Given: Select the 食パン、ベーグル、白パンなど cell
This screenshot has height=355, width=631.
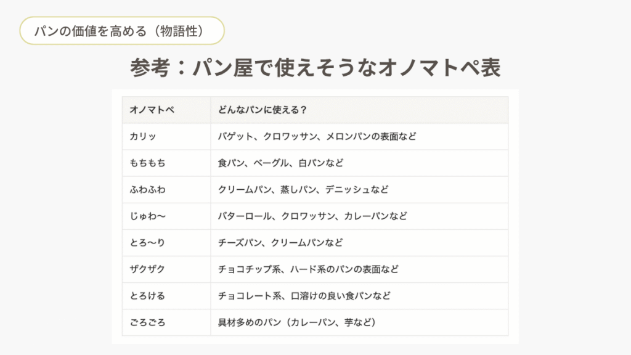Looking at the screenshot, I should [x=280, y=163].
